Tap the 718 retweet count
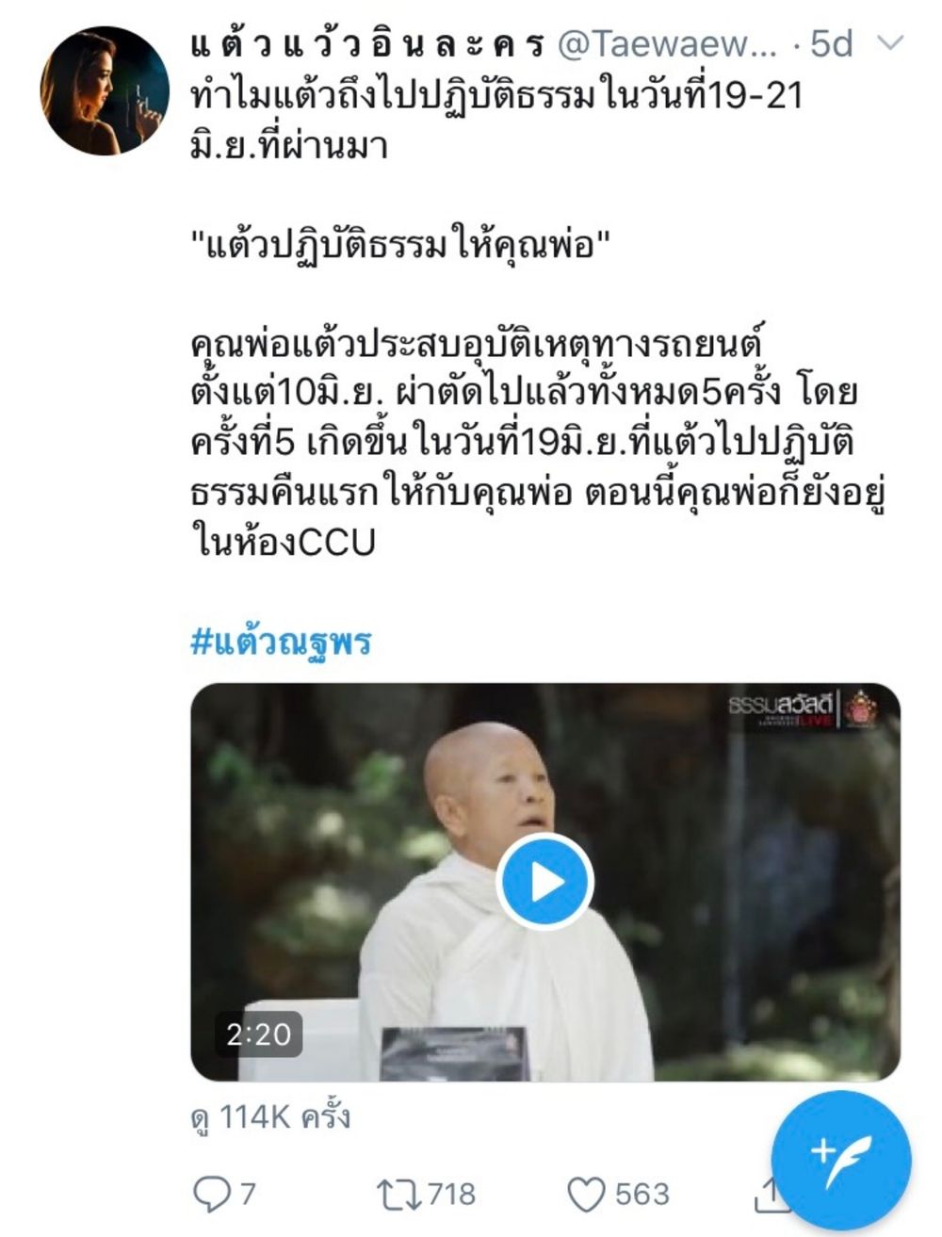The height and width of the screenshot is (1237, 942). coord(452,1196)
